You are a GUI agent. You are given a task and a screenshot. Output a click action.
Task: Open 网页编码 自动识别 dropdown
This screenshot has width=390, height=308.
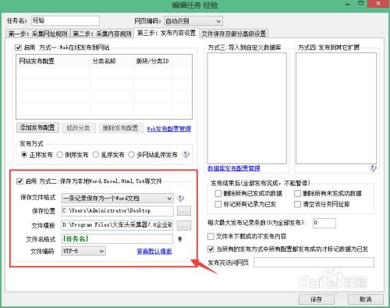coord(193,21)
